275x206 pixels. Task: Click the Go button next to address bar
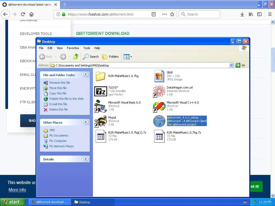point(241,65)
